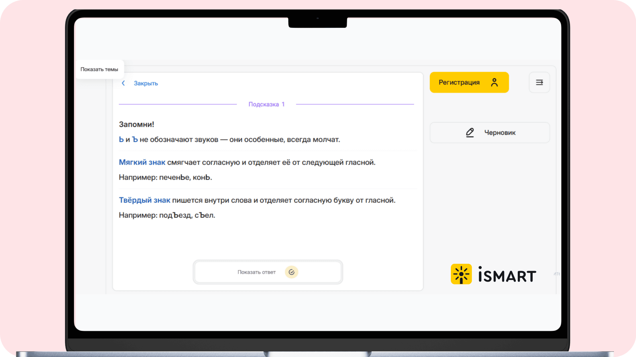The height and width of the screenshot is (357, 636).
Task: Click the example line with подЪезд
Action: click(167, 215)
